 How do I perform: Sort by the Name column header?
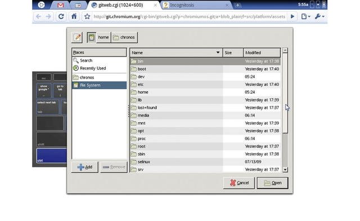point(176,53)
